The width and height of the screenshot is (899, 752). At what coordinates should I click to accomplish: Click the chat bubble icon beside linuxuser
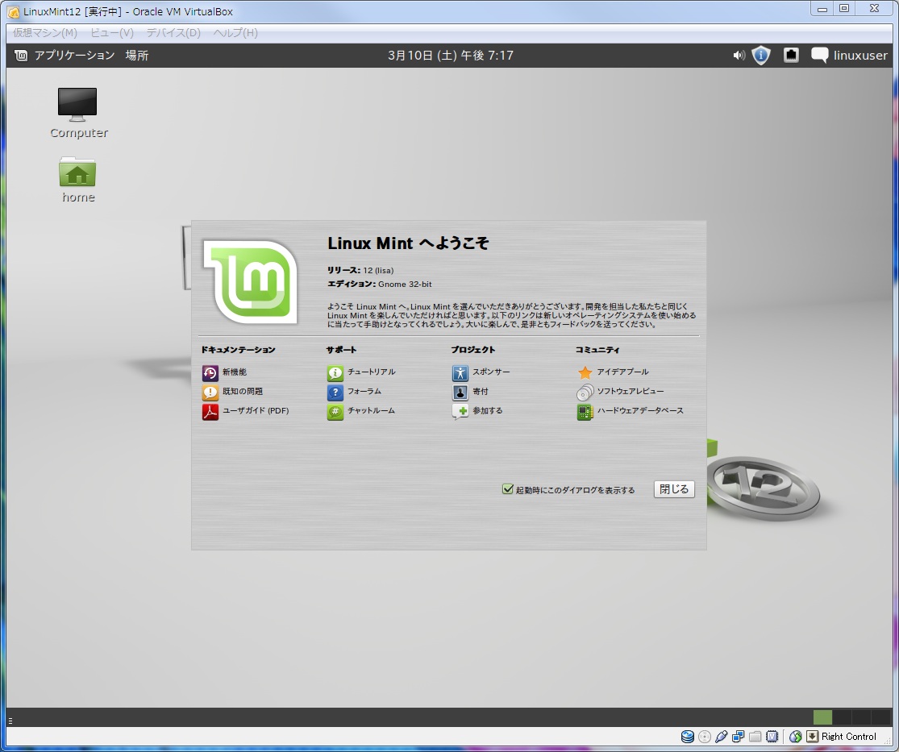(x=820, y=56)
